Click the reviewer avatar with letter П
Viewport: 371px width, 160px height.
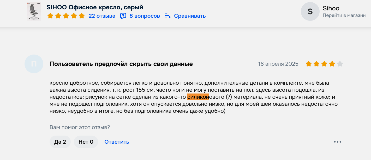point(34,64)
